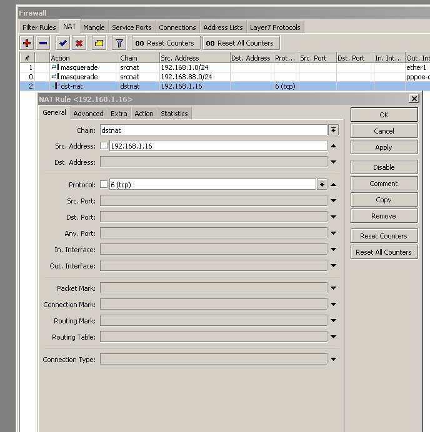Image resolution: width=430 pixels, height=432 pixels.
Task: Click the masquerade icon in the 192.168.88.0/24 row
Action: tap(55, 77)
